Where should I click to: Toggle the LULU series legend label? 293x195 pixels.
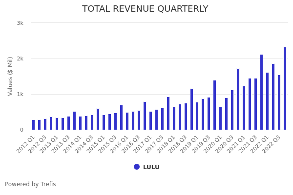(x=151, y=167)
